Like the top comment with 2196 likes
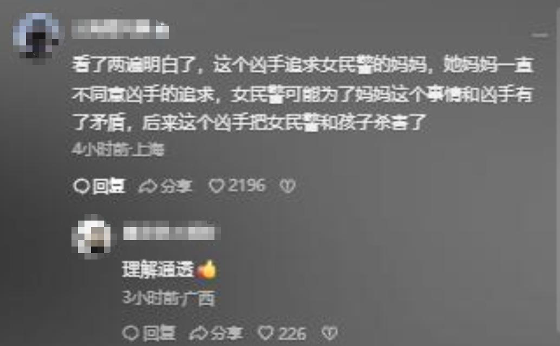Viewport: 560px width, 346px height. [x=216, y=186]
